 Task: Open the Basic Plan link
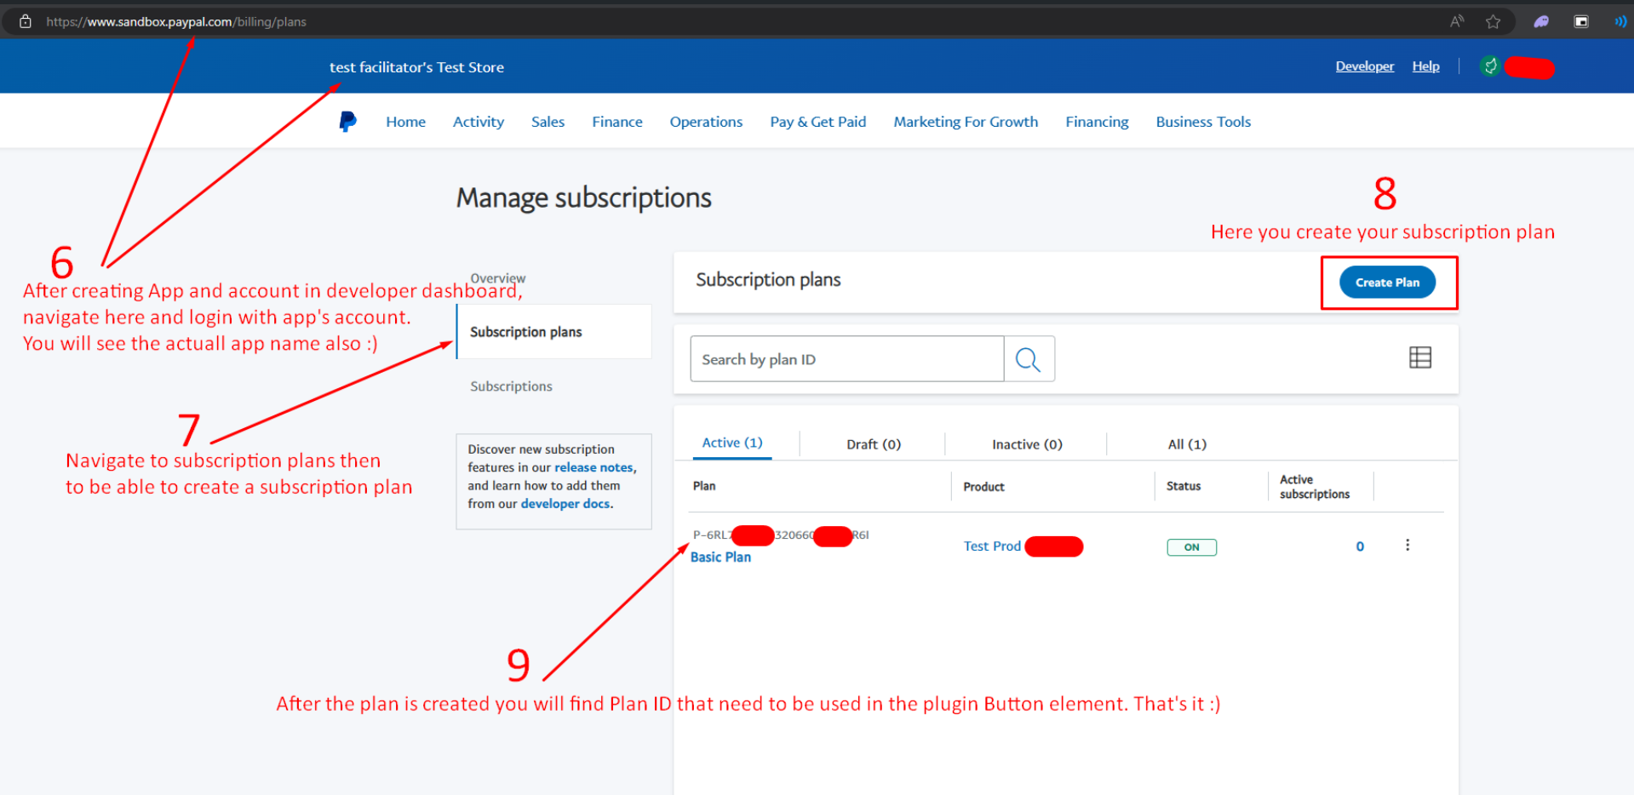(x=720, y=557)
